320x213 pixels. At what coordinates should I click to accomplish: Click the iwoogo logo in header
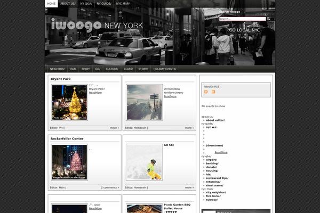(x=76, y=24)
